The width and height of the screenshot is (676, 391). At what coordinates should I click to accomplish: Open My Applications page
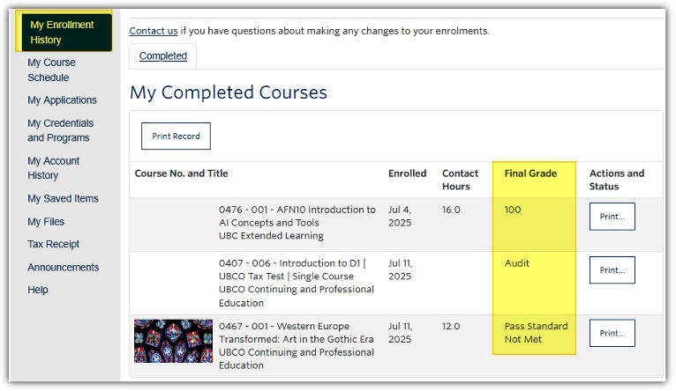click(x=62, y=100)
